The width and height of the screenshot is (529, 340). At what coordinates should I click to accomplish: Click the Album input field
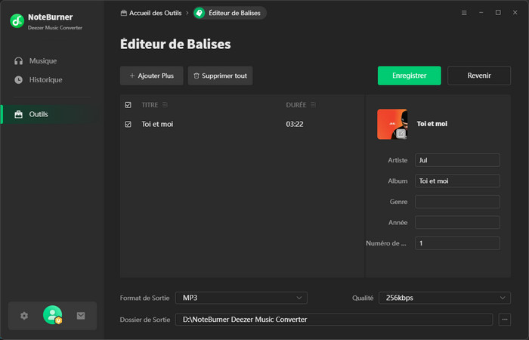coord(457,181)
